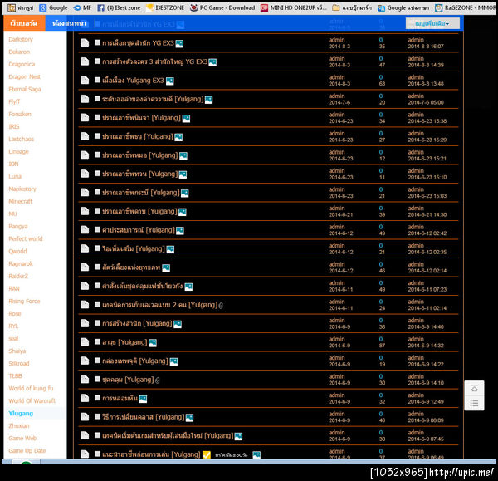Image resolution: width=498 pixels, height=481 pixels.
Task: Click image icon after วิธีการเปลี่ยนคลาส [Yulgang]
Action: click(x=189, y=418)
